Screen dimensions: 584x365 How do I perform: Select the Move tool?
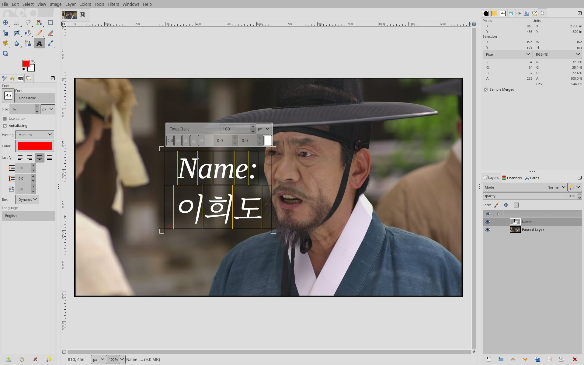click(x=5, y=23)
